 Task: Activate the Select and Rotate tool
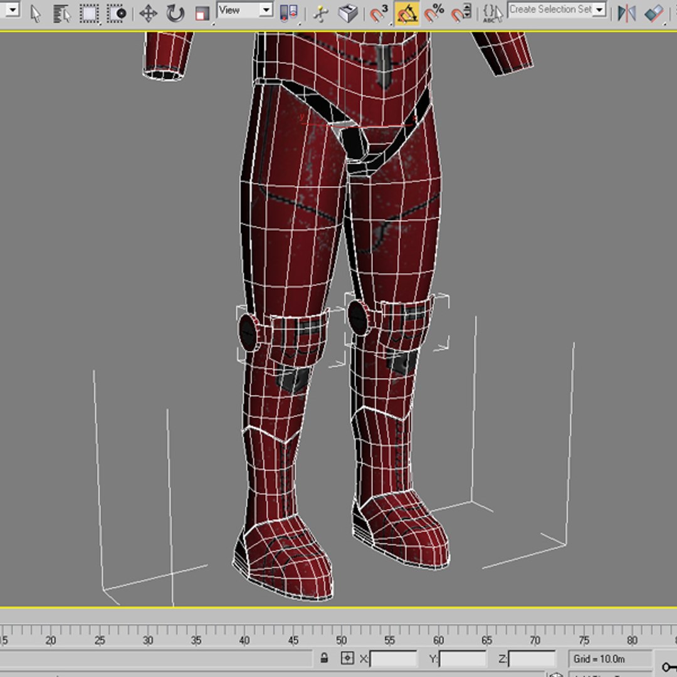pos(175,13)
